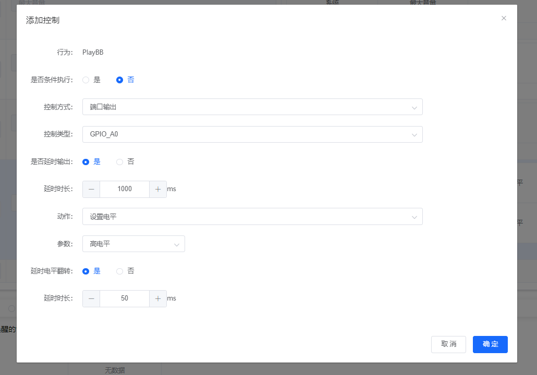Open the 控制方式 dropdown
The width and height of the screenshot is (537, 375).
pyautogui.click(x=252, y=107)
